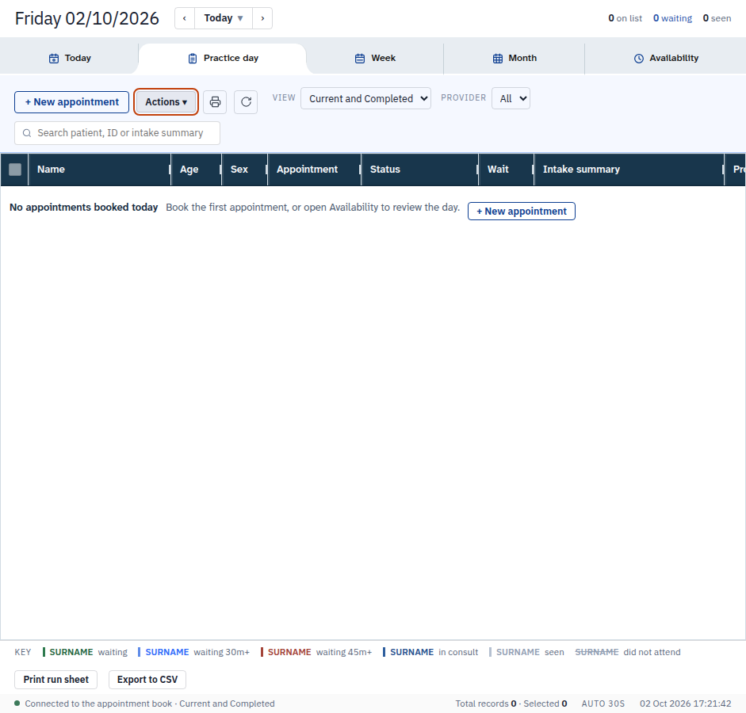Click the Print run sheet button
Screen dimensions: 746x713
pos(56,679)
